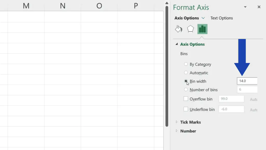
Task: Collapse the Axis Options section
Action: (177, 44)
